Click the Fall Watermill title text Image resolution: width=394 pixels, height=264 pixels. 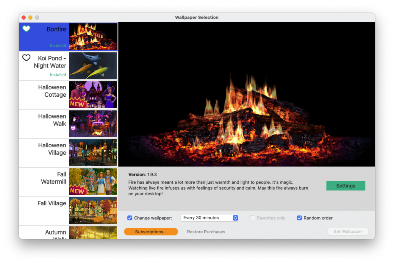[53, 178]
